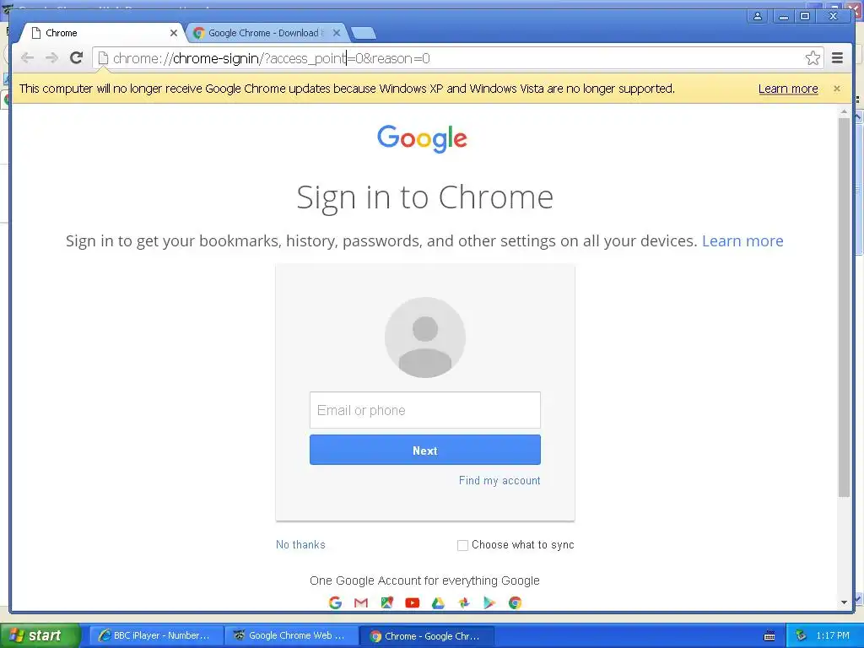
Task: Click the Google logo
Action: [x=422, y=138]
